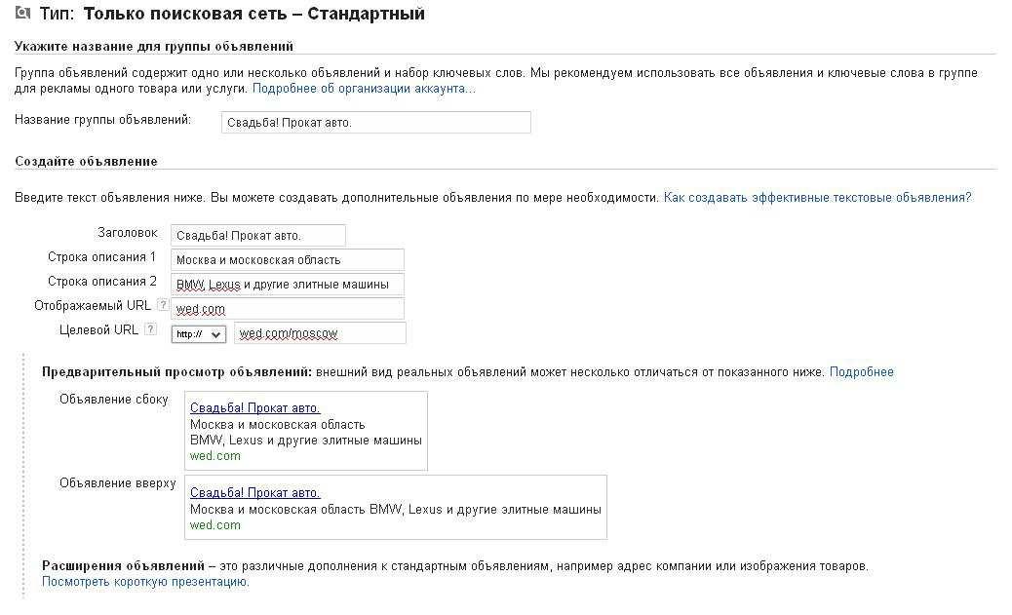Click the Строка описания 2 field
Screen dimensions: 1012x615
(287, 284)
